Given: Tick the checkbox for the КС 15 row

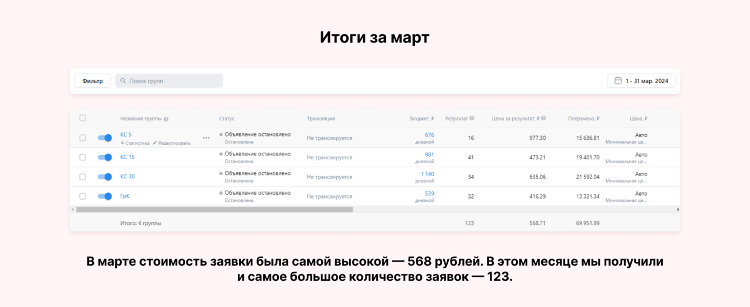Looking at the screenshot, I should (82, 157).
